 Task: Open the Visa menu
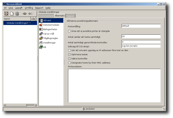coord(11,8)
